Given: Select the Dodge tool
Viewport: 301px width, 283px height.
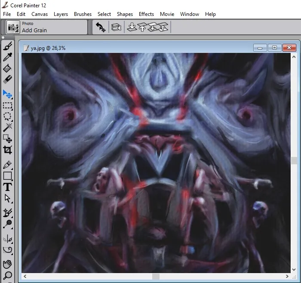Looking at the screenshot, I should point(7,224).
